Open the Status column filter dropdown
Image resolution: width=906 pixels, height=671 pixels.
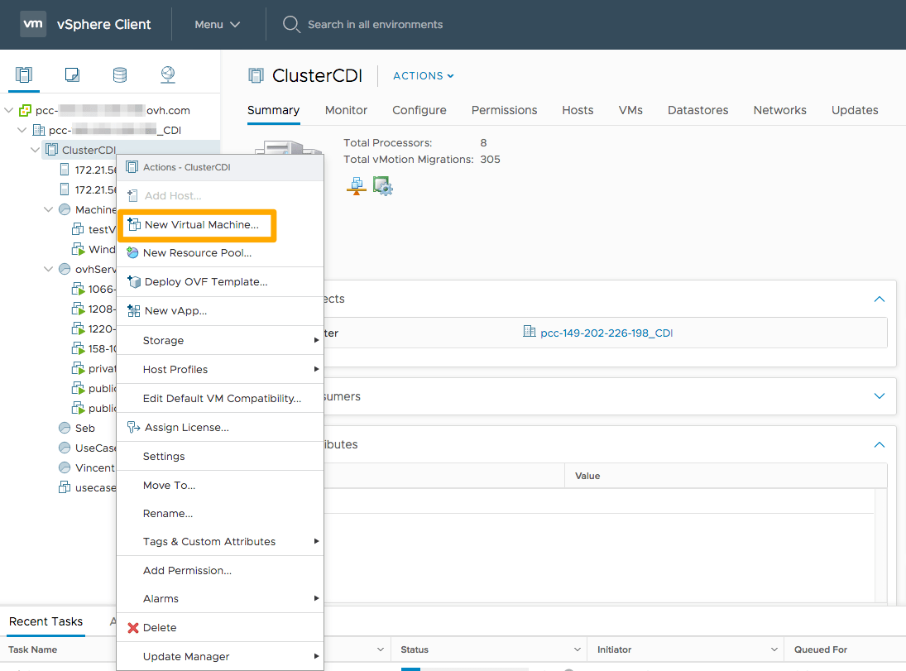coord(578,649)
